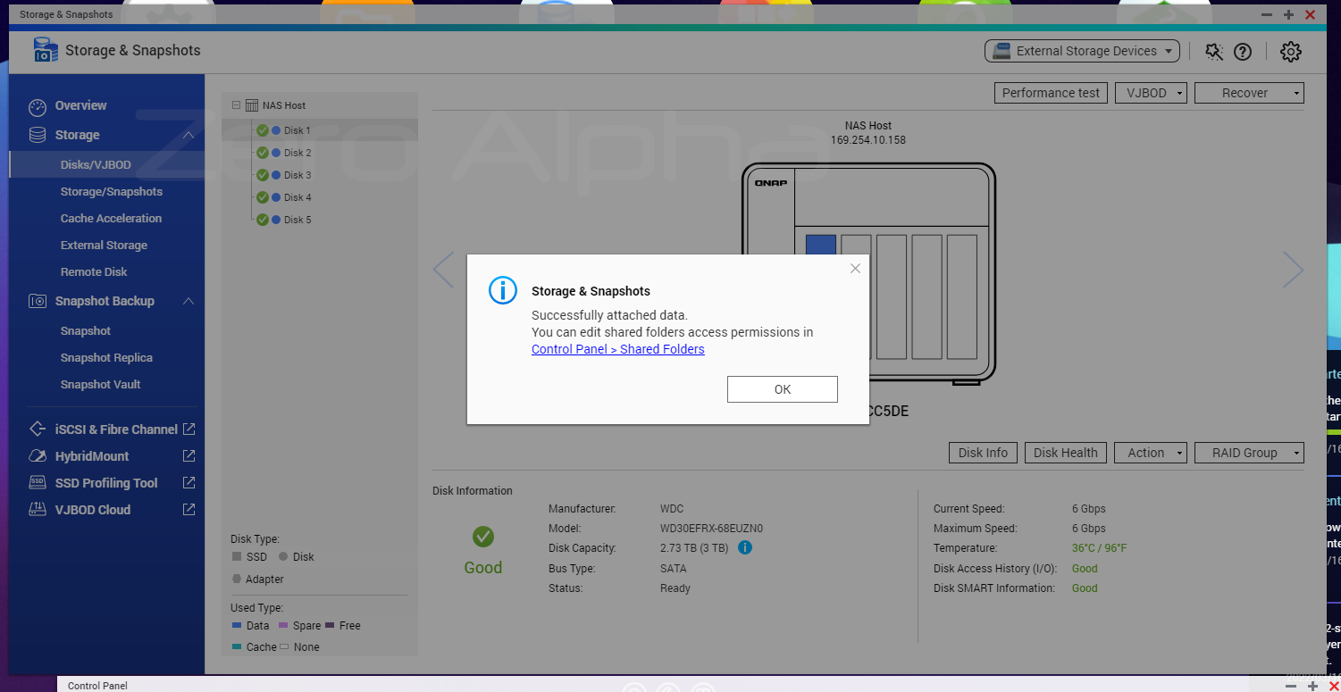
Task: Open VJBOD Cloud using its drive icon
Action: (36, 509)
